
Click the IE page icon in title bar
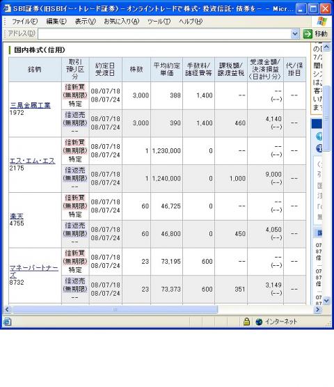coord(8,8)
